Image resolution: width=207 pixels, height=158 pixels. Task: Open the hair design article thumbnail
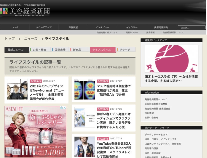click(x=17, y=89)
